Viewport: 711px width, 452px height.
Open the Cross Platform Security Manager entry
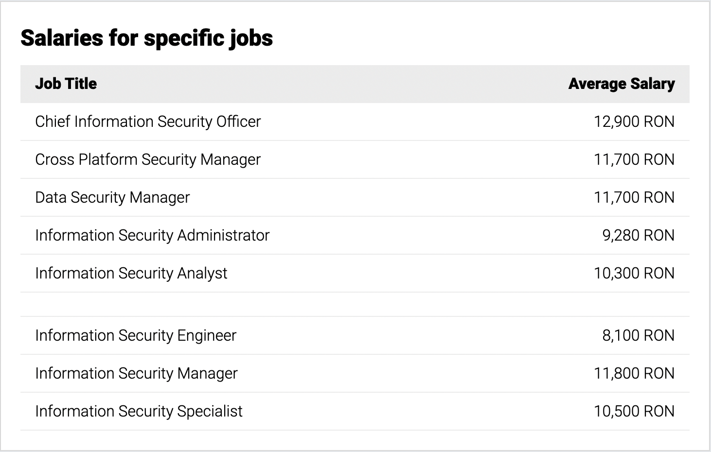[148, 160]
